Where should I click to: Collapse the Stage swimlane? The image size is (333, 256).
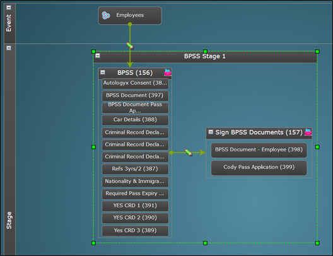(9, 48)
